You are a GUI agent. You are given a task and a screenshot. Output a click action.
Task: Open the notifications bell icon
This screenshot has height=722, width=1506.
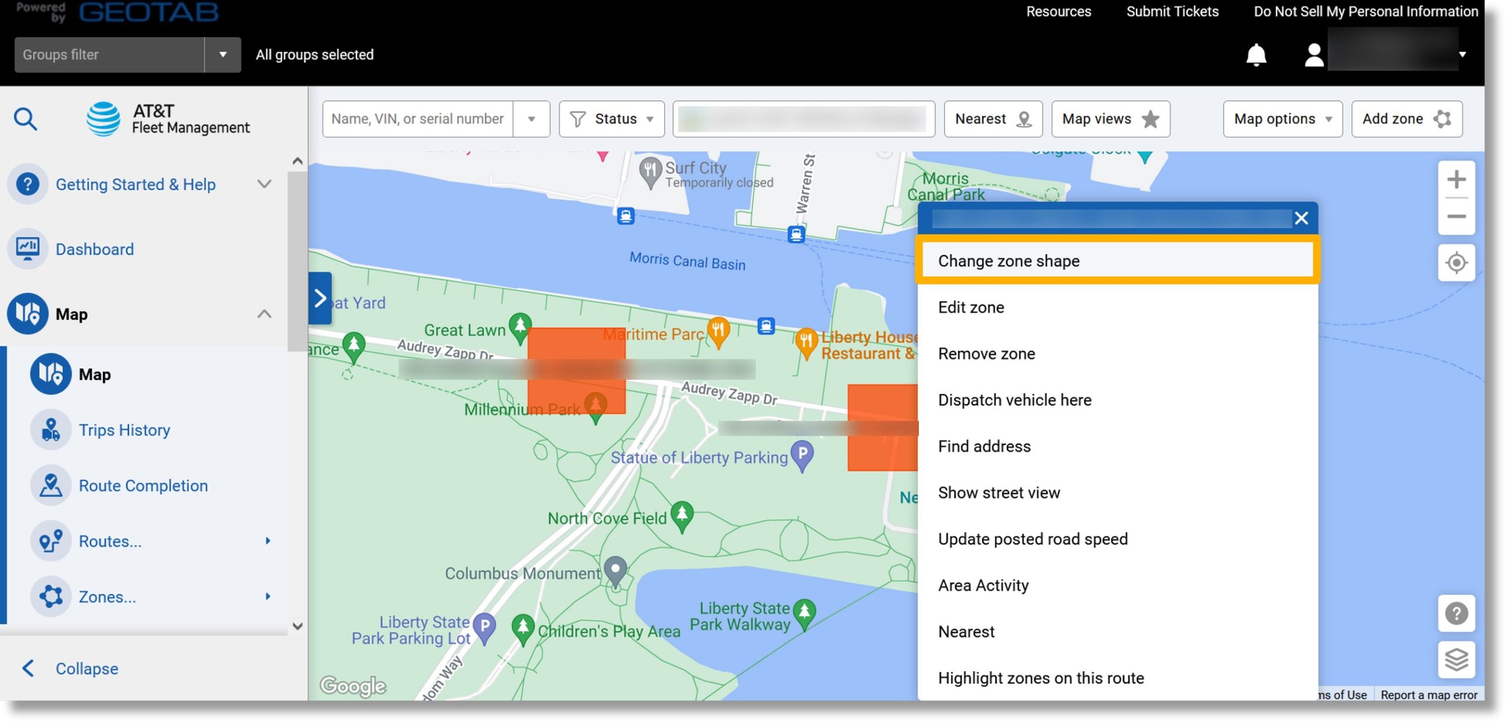[x=1256, y=55]
